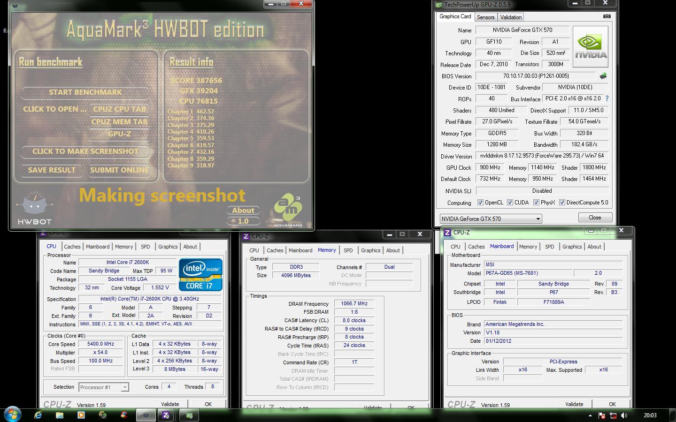This screenshot has width=676, height=422.
Task: Click the SAVE RESULT button
Action: point(52,170)
